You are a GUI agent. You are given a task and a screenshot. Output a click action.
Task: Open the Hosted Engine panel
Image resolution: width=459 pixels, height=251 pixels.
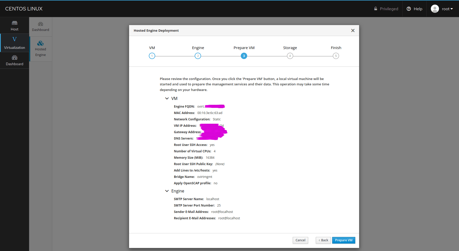point(40,49)
